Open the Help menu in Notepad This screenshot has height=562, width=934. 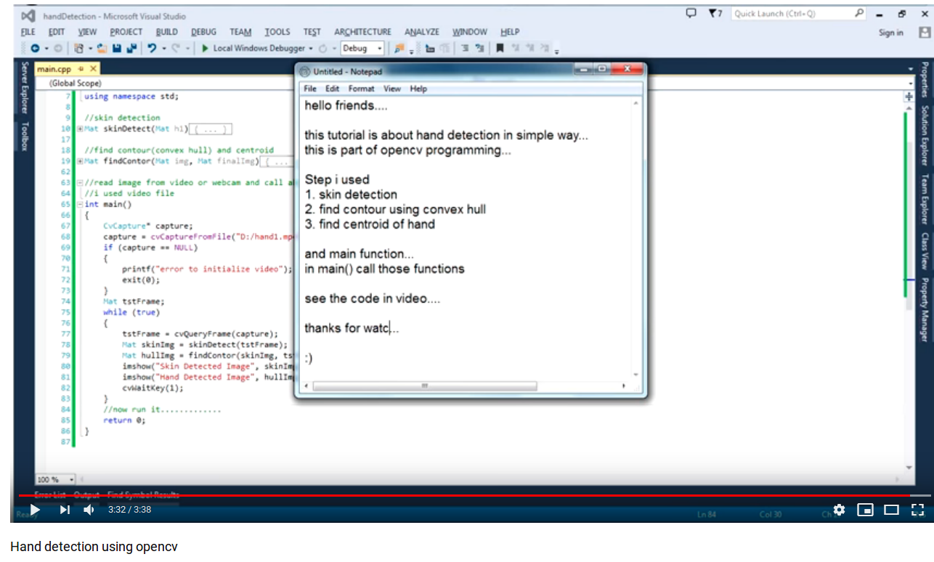pyautogui.click(x=418, y=89)
